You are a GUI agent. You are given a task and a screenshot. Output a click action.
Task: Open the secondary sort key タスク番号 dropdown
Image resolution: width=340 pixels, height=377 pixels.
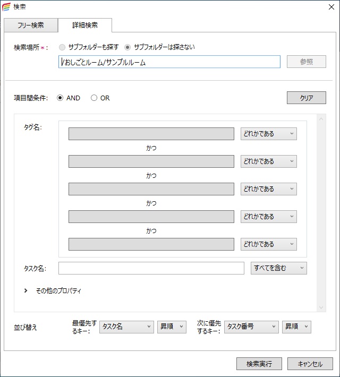(x=251, y=327)
